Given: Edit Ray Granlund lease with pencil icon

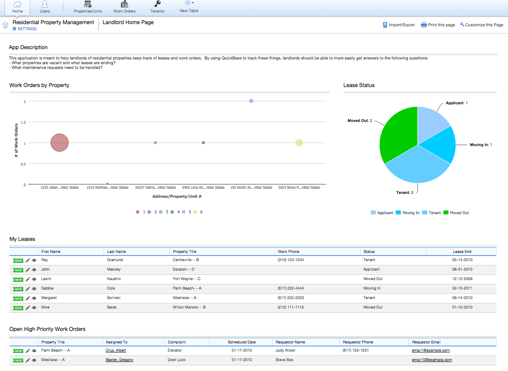Looking at the screenshot, I should (x=28, y=260).
